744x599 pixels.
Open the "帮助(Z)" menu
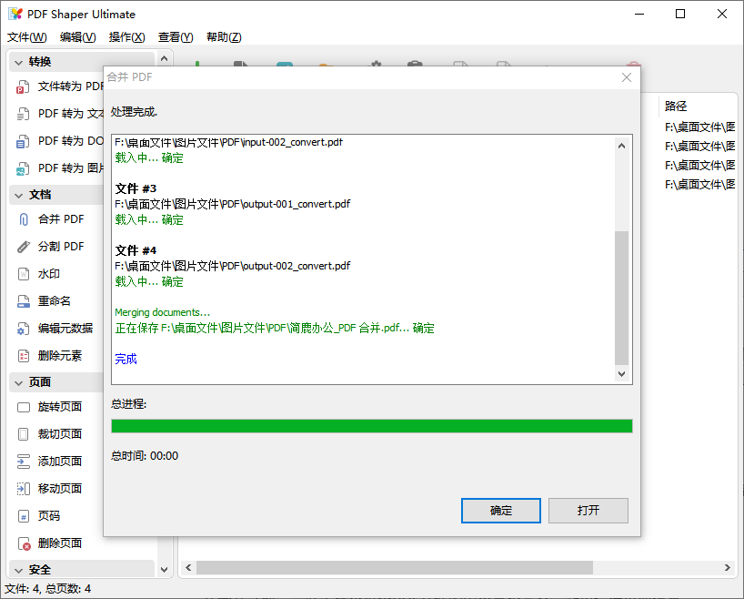pos(224,37)
